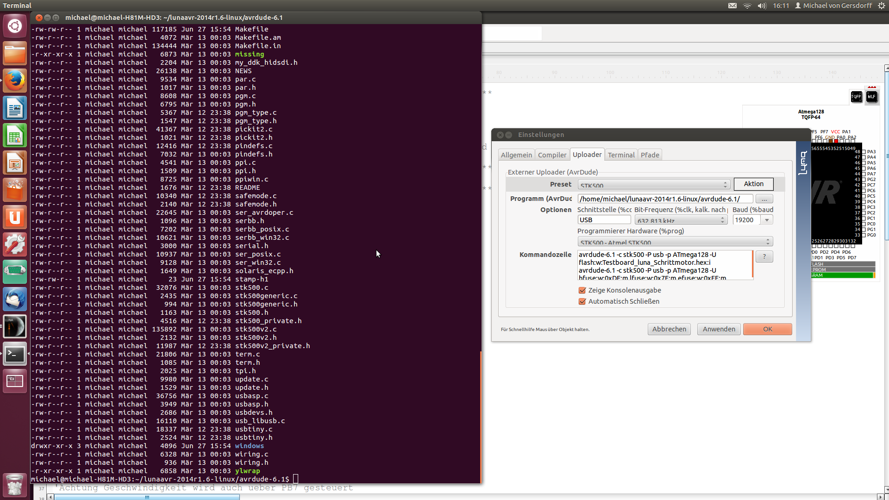Open the Files manager from launcher

coord(15,53)
